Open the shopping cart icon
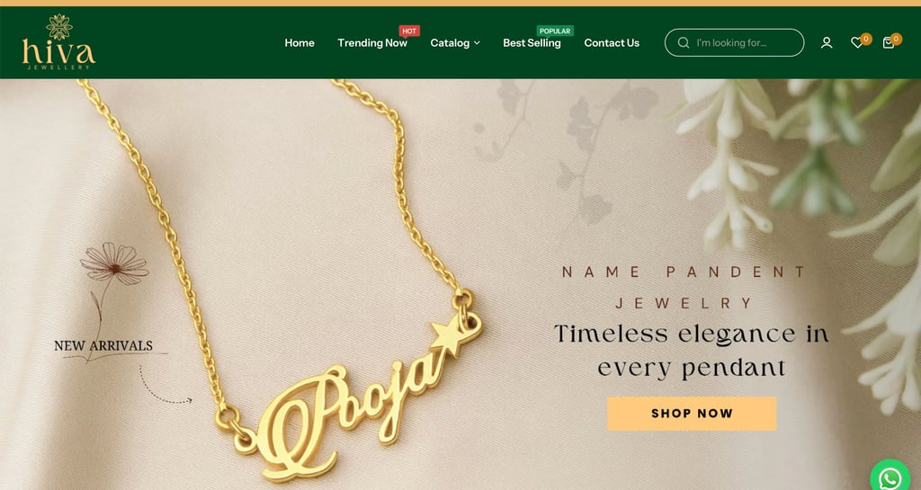921x490 pixels. point(888,43)
